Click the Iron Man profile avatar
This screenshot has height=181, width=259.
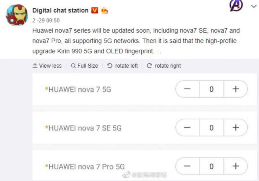coord(16,15)
